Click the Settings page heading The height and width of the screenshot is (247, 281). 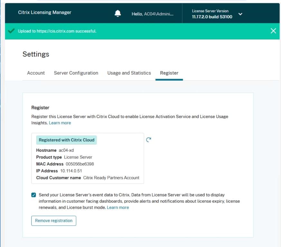[36, 54]
